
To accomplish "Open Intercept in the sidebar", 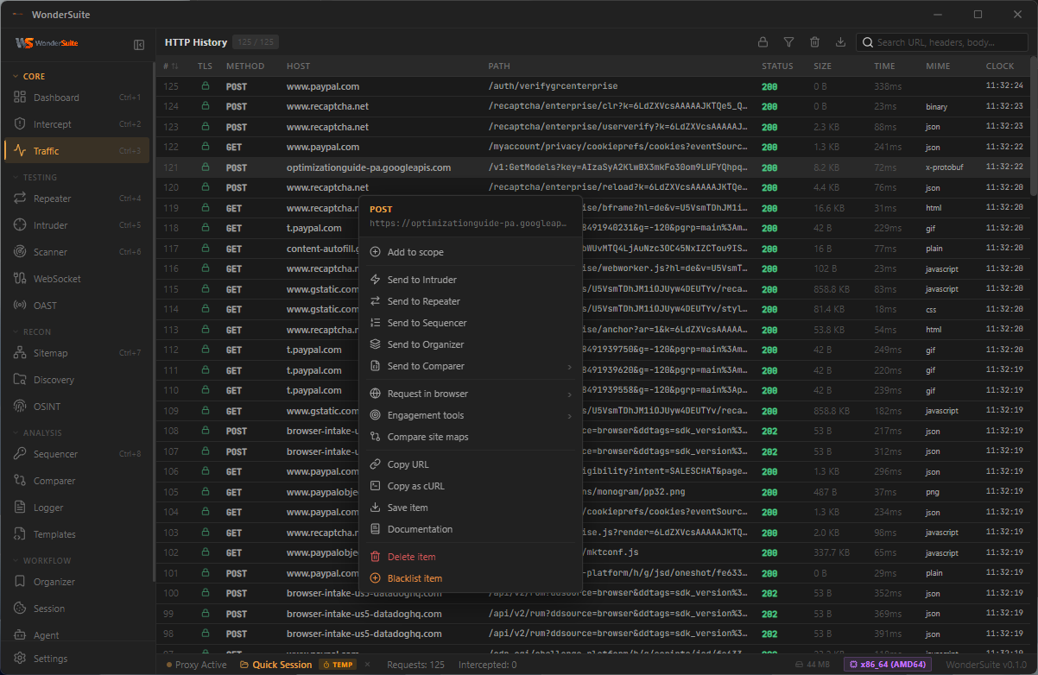I will (76, 124).
